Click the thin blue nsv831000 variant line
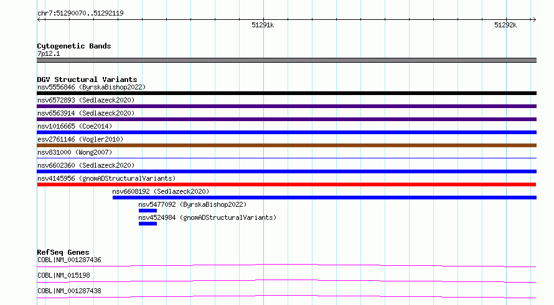 [286, 158]
